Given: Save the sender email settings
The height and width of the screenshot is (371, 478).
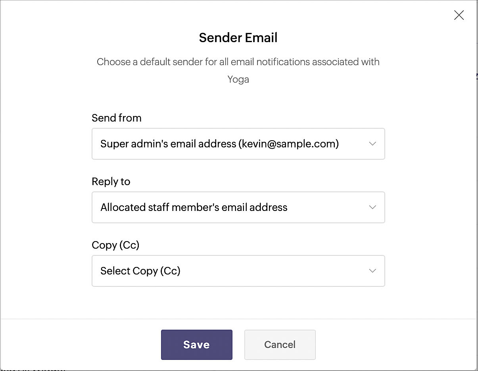Looking at the screenshot, I should 197,345.
